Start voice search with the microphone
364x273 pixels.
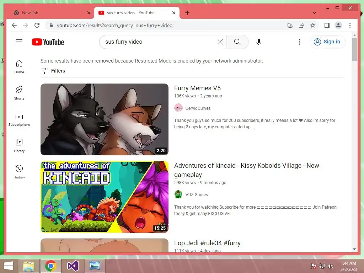(259, 42)
